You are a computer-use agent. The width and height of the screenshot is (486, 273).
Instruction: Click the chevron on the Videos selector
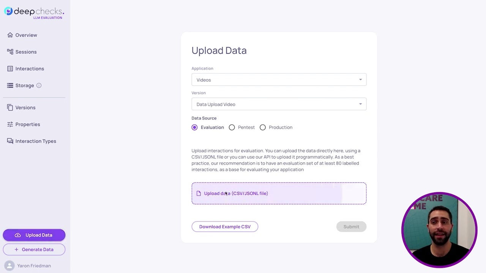[x=360, y=80]
